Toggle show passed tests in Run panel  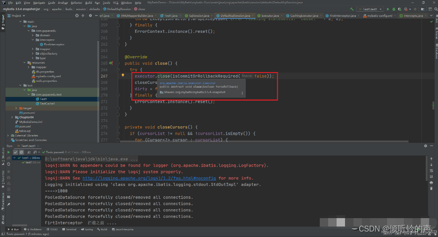[16, 152]
